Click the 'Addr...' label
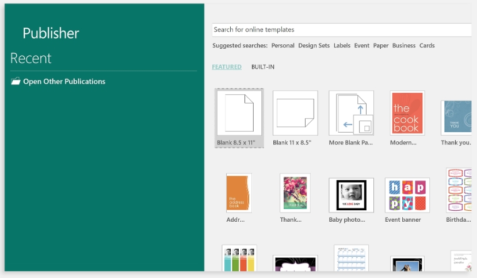Image resolution: width=477 pixels, height=278 pixels. click(235, 219)
